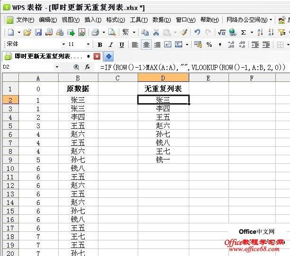290x256 pixels.
Task: Click the Paste clipboard icon
Action: [167, 33]
